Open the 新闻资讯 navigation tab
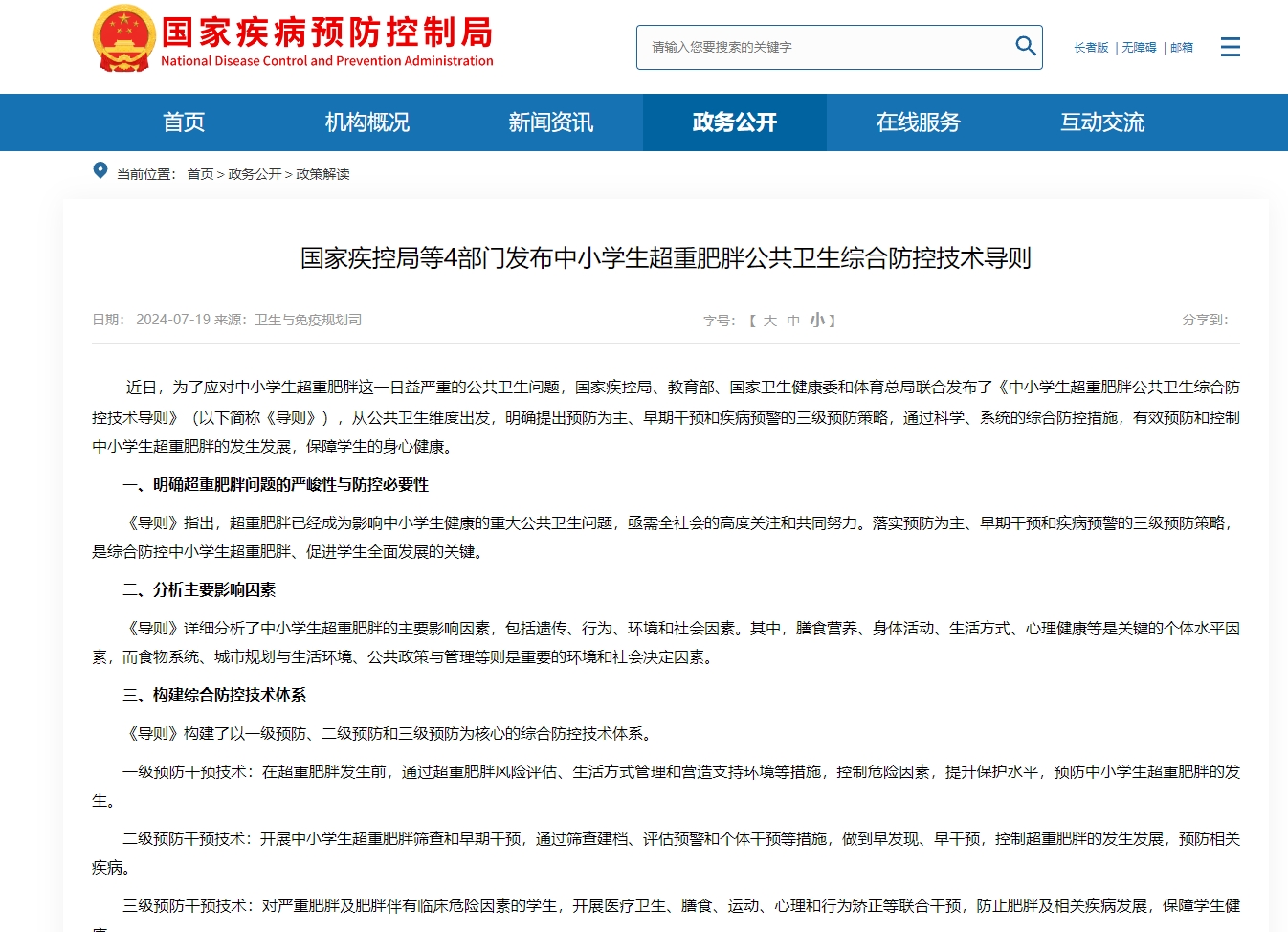 click(551, 122)
